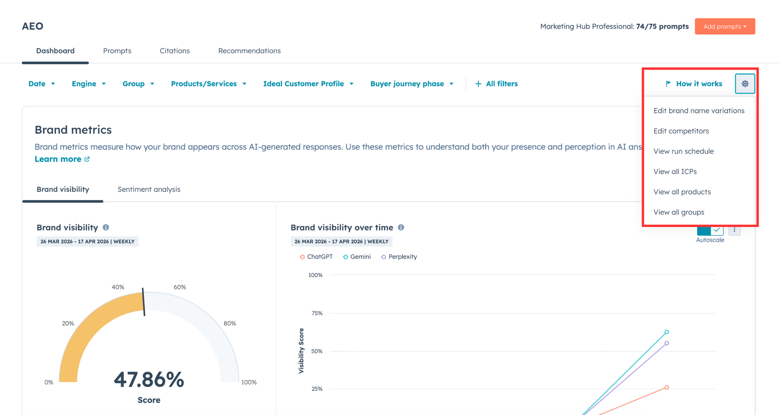Switch to the Sentiment analysis tab

(148, 189)
